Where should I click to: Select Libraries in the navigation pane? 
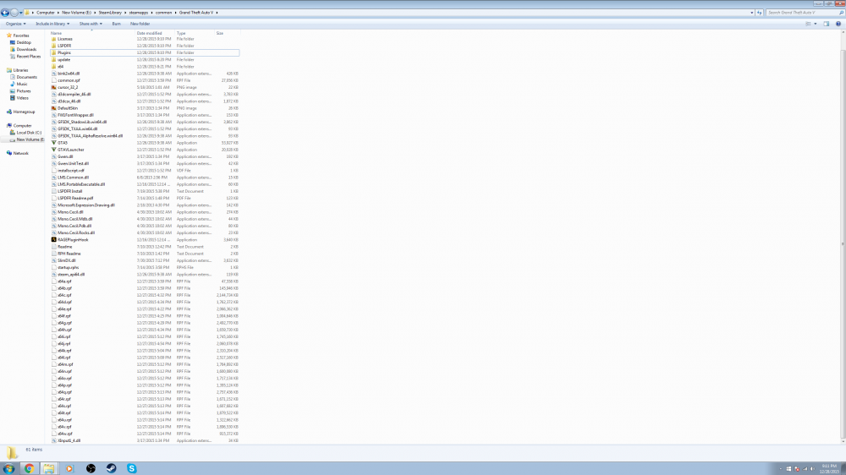tap(20, 70)
